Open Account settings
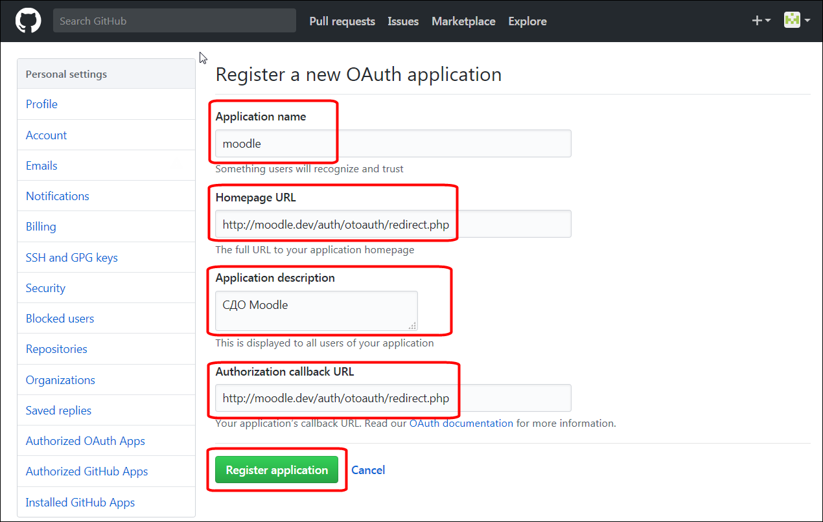 (x=106, y=135)
